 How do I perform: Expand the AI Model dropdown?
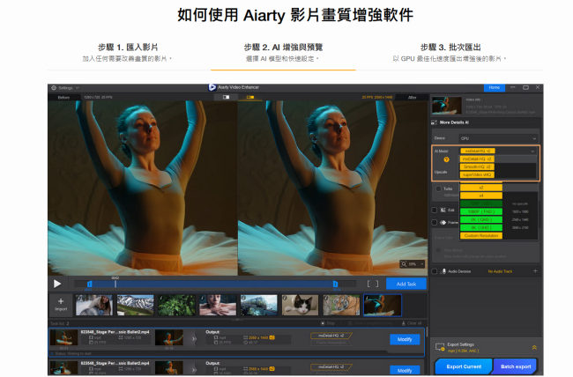tap(498, 151)
